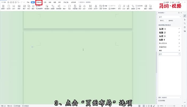Image resolution: width=187 pixels, height=107 pixels.
Task: Click the 文本框 text box icon
Action: tap(90, 6)
